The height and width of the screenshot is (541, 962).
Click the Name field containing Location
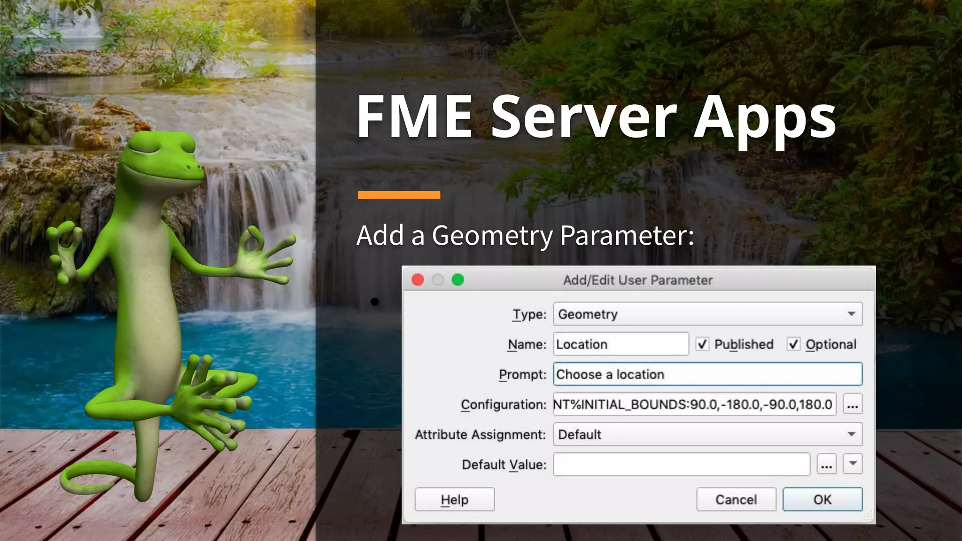click(621, 344)
